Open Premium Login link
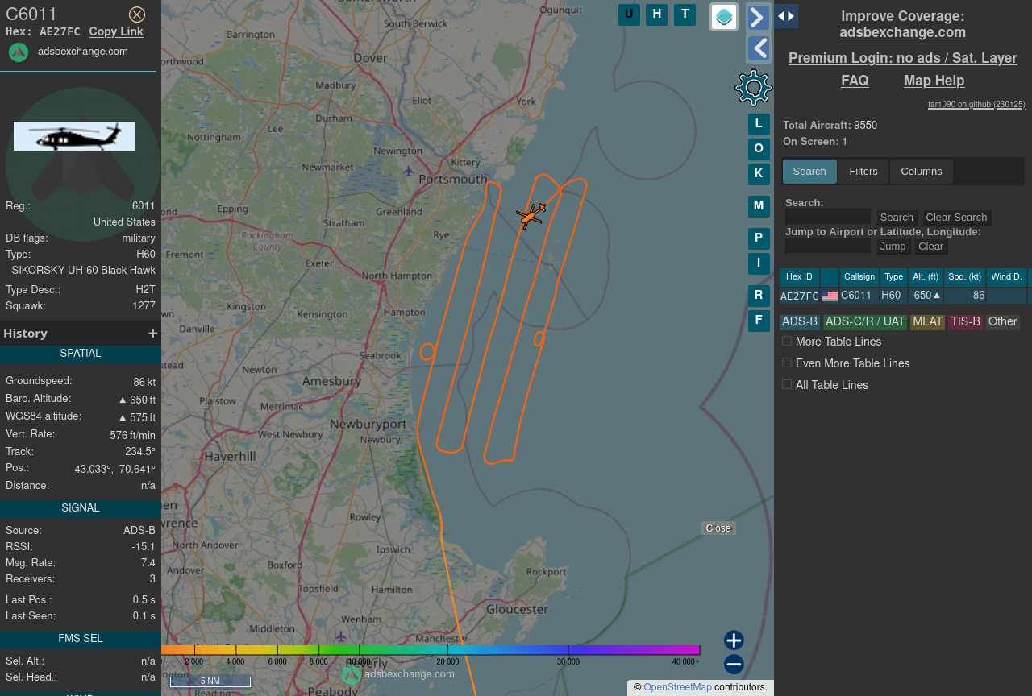This screenshot has height=696, width=1032. point(903,58)
